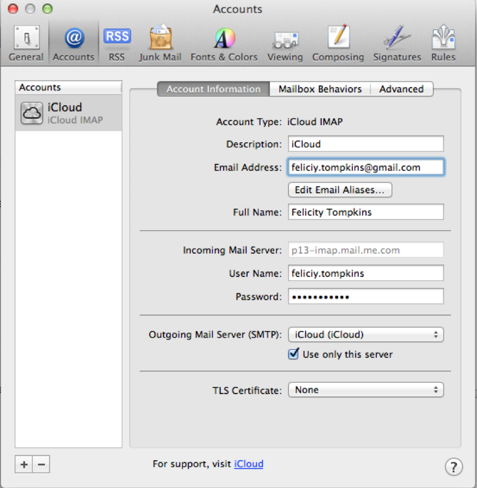The height and width of the screenshot is (488, 477).
Task: Open the TLS Certificate dropdown
Action: click(x=366, y=390)
